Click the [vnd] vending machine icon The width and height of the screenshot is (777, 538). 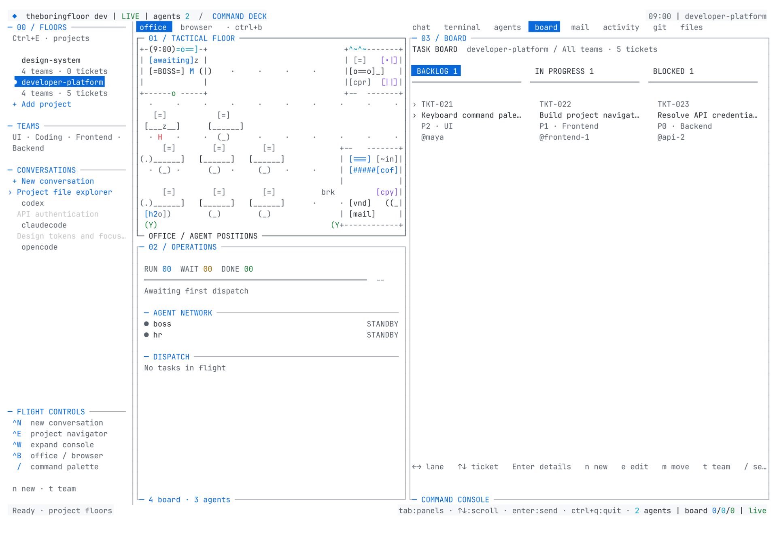[x=359, y=203]
